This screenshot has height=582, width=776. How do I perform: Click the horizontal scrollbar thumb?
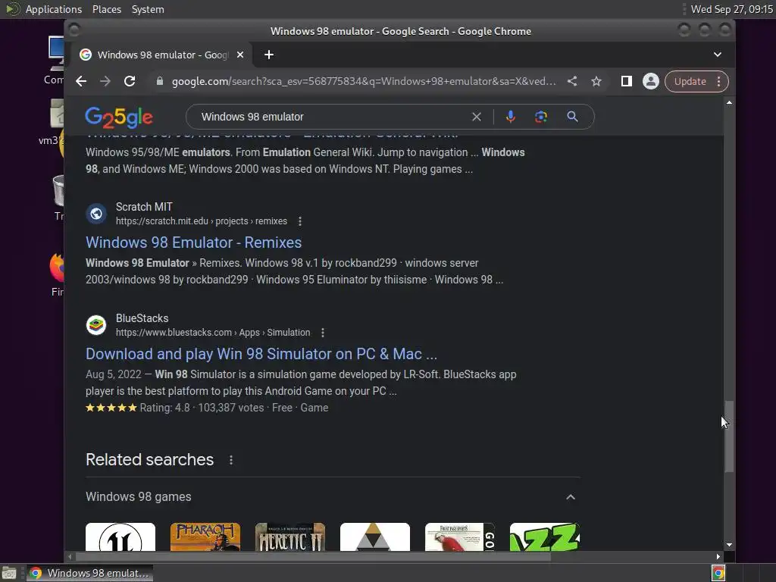tap(313, 557)
